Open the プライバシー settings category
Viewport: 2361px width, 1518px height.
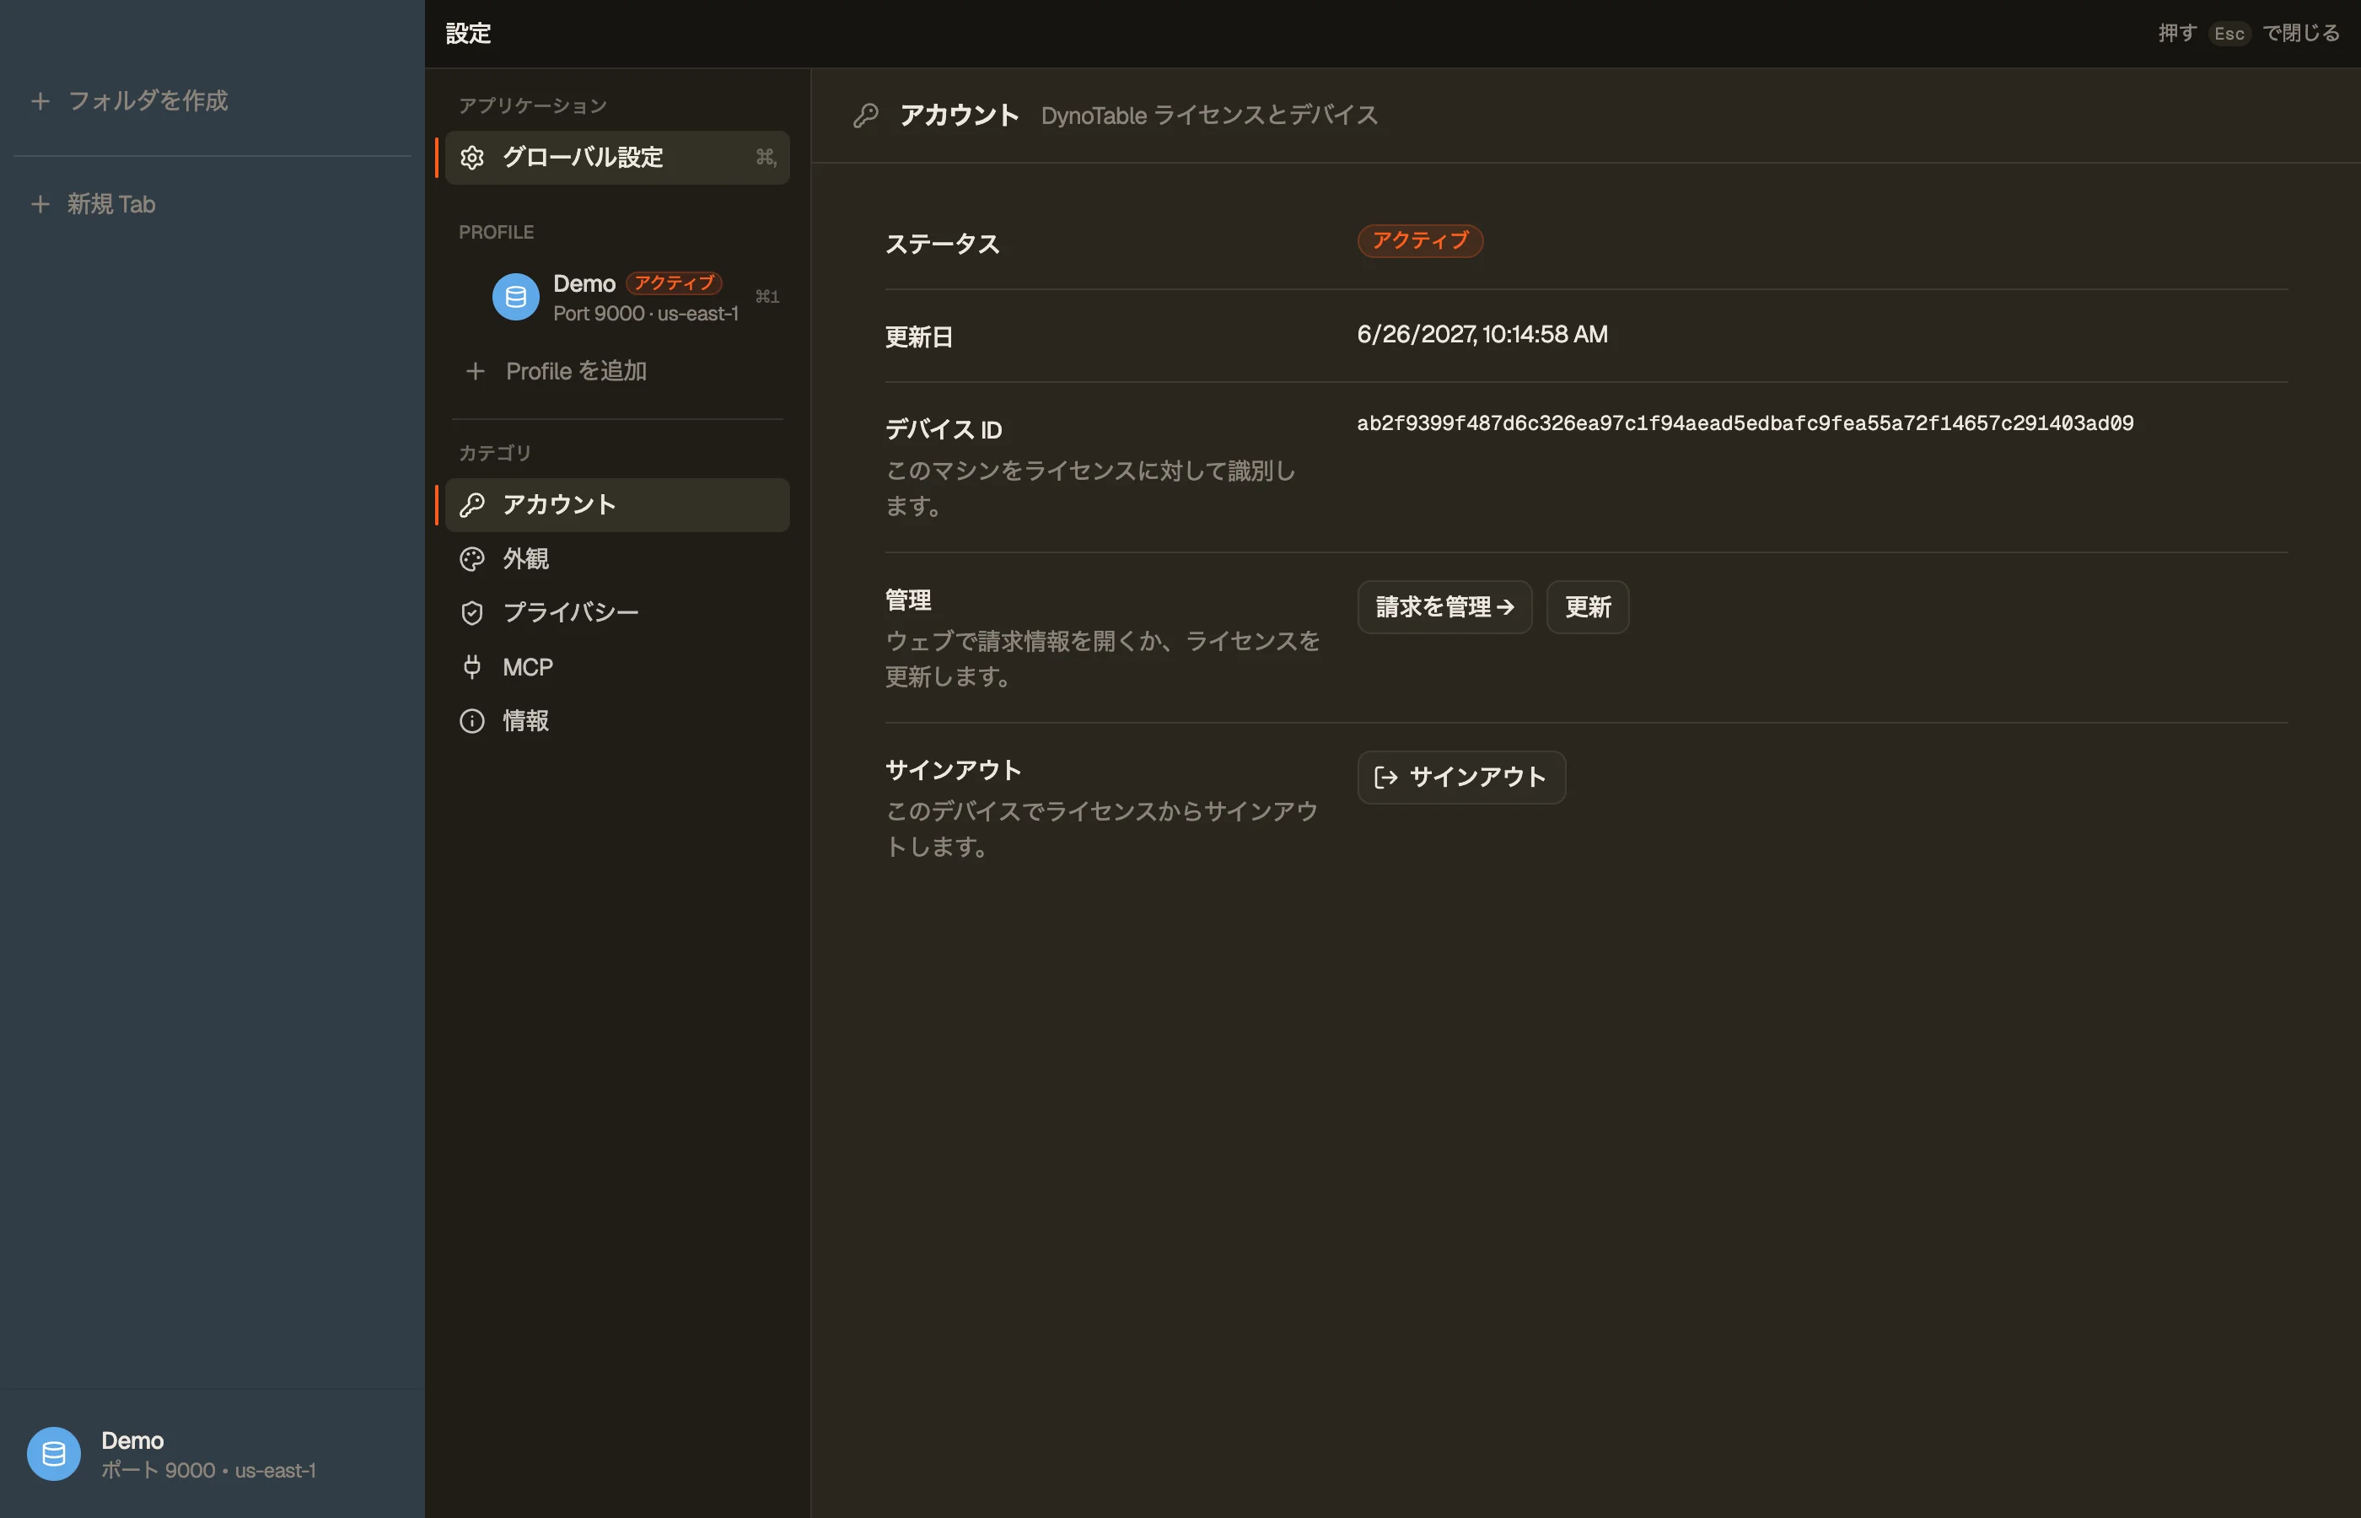click(617, 613)
